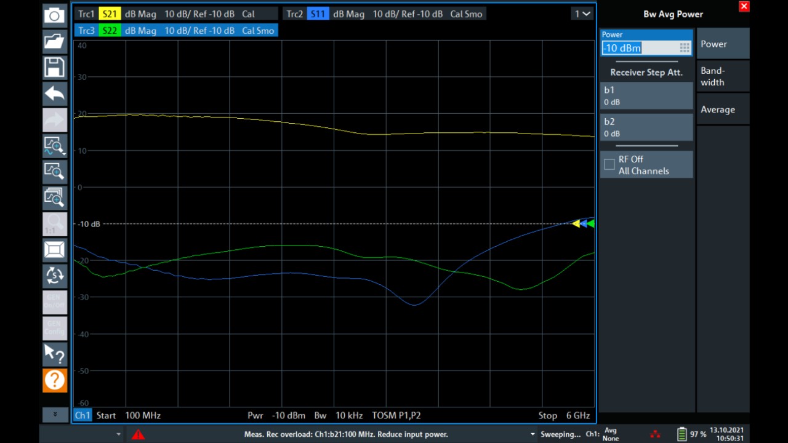
Task: Open dropdown arrow before Sweeping status
Action: pos(533,434)
